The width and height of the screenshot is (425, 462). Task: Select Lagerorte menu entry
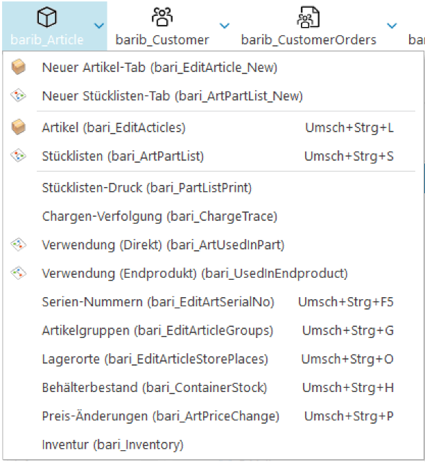click(x=155, y=359)
